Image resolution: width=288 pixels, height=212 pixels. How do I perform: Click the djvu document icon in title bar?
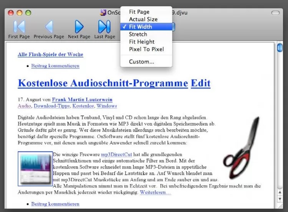pos(103,13)
